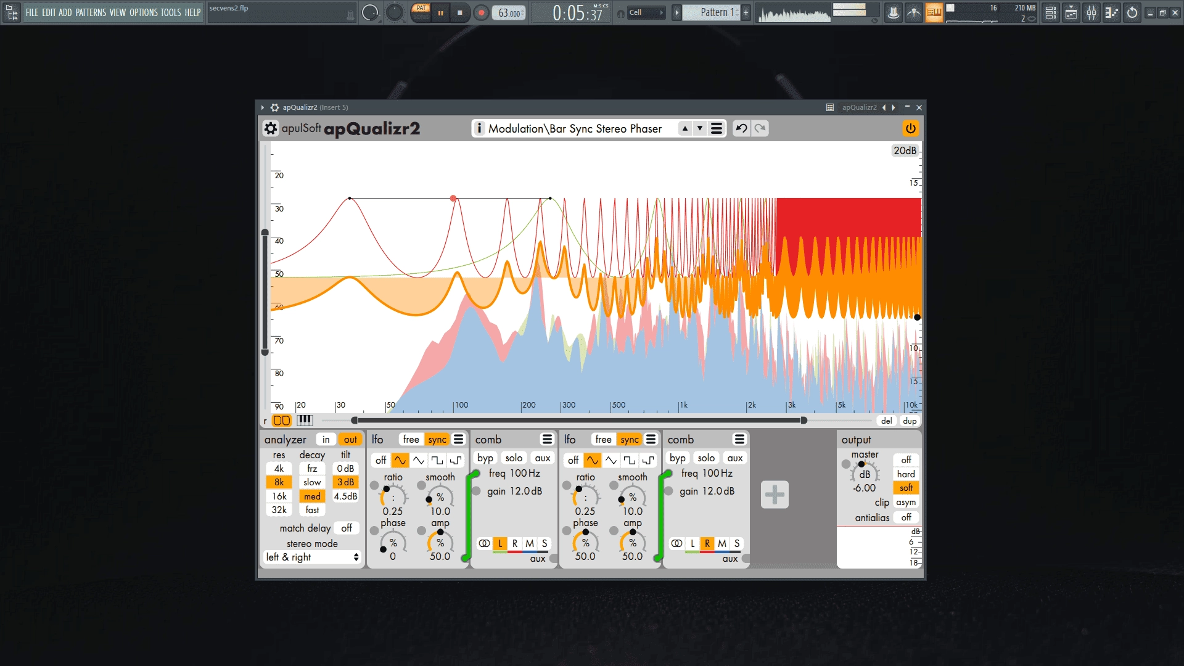Select stereo channel icon in second comb

click(676, 543)
